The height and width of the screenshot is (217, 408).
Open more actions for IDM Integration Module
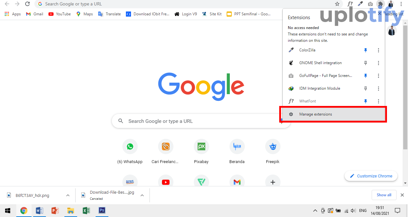click(378, 88)
